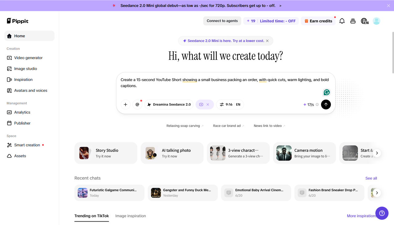Click See all recent chats
This screenshot has width=394, height=225.
[x=371, y=178]
